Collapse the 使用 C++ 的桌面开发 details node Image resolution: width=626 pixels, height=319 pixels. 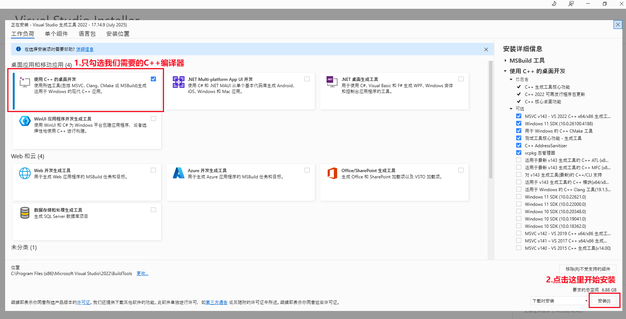(x=505, y=71)
